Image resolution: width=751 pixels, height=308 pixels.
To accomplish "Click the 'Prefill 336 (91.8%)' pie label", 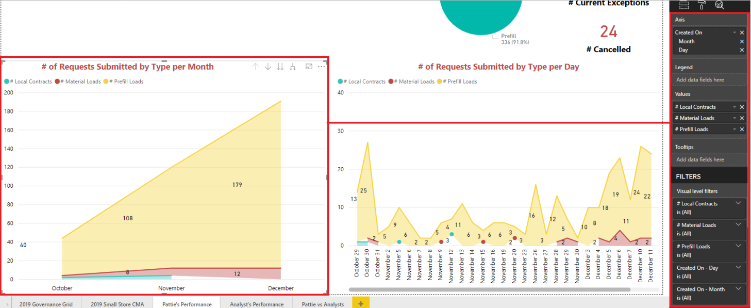I will [515, 39].
